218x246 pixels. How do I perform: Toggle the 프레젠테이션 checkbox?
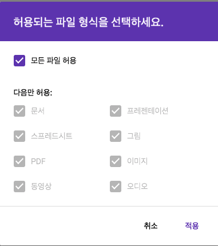pos(116,111)
